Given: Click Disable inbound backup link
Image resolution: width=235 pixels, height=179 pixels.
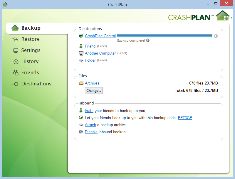Looking at the screenshot, I should point(91,132).
